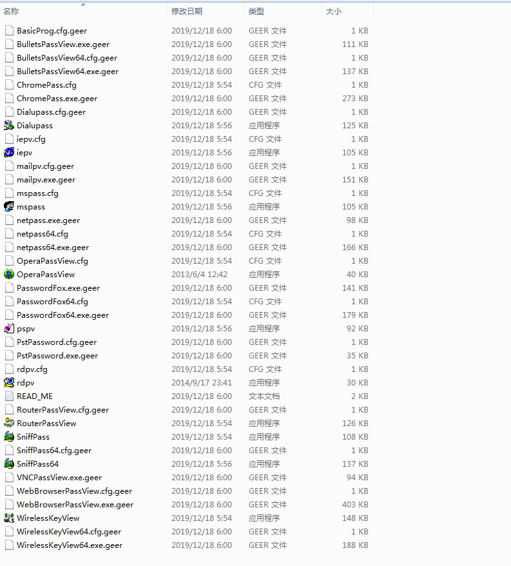The height and width of the screenshot is (566, 511).
Task: Select the OperaPassView application icon
Action: 9,275
